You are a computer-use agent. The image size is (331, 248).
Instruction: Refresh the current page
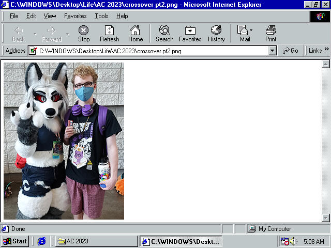pos(109,34)
